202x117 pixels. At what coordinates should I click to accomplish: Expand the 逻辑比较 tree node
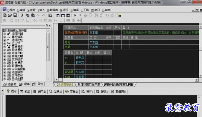point(4,40)
